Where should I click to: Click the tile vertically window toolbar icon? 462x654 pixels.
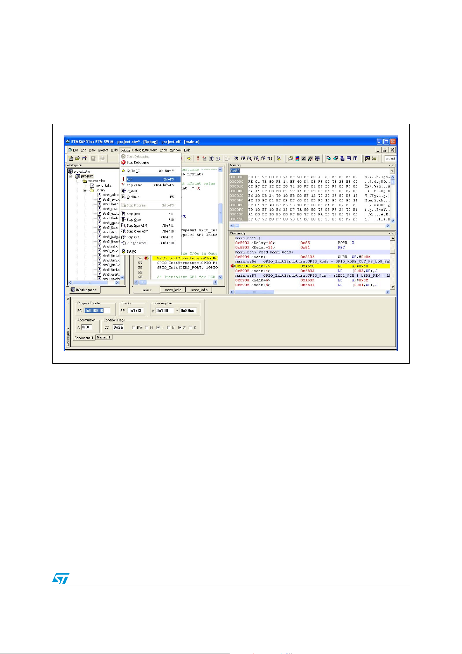click(355, 158)
